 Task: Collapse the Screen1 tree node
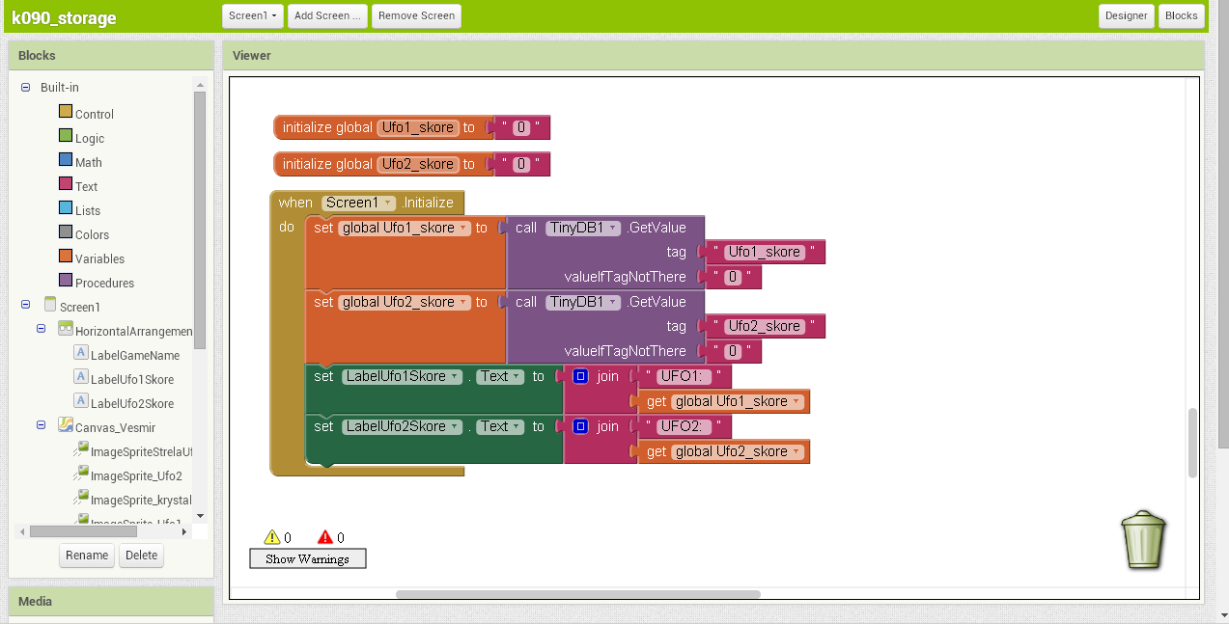(x=26, y=306)
